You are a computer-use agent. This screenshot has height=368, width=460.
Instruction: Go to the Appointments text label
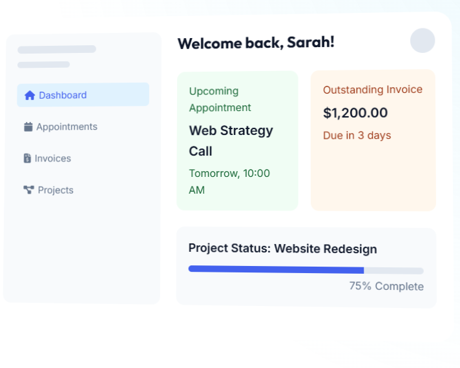point(67,127)
